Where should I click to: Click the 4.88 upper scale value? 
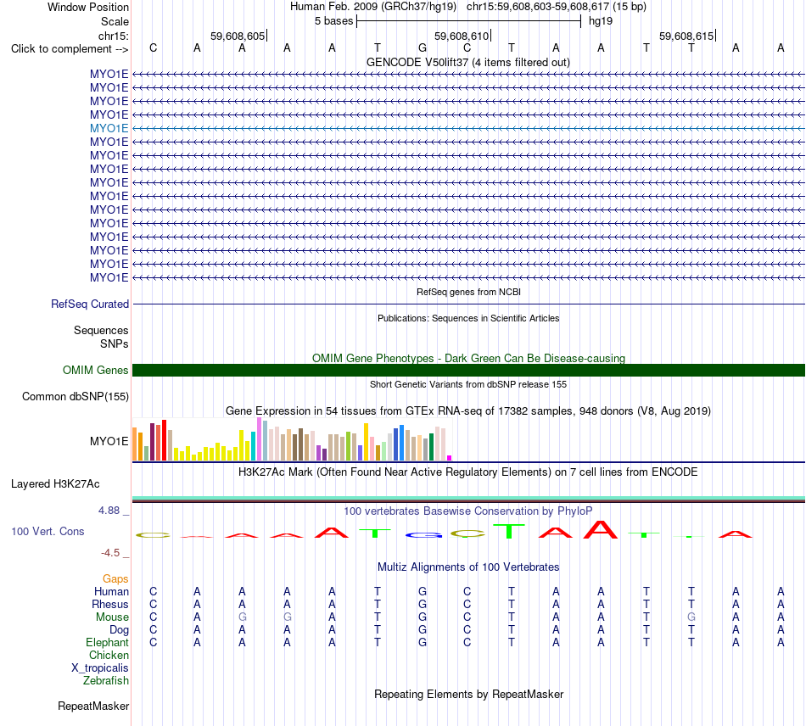(x=109, y=511)
